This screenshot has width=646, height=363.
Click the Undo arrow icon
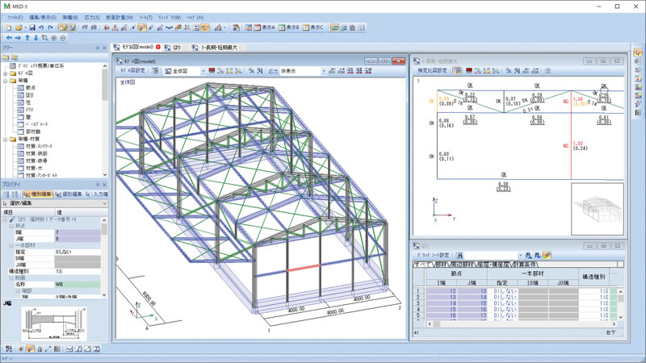click(x=40, y=27)
